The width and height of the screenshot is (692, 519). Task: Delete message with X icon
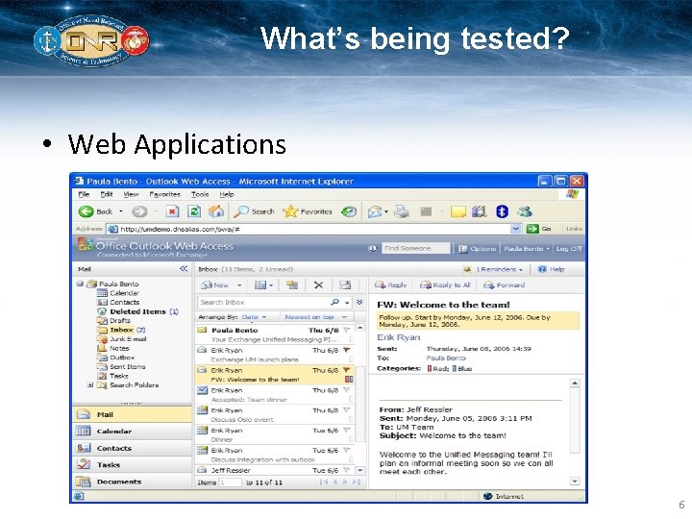[318, 285]
